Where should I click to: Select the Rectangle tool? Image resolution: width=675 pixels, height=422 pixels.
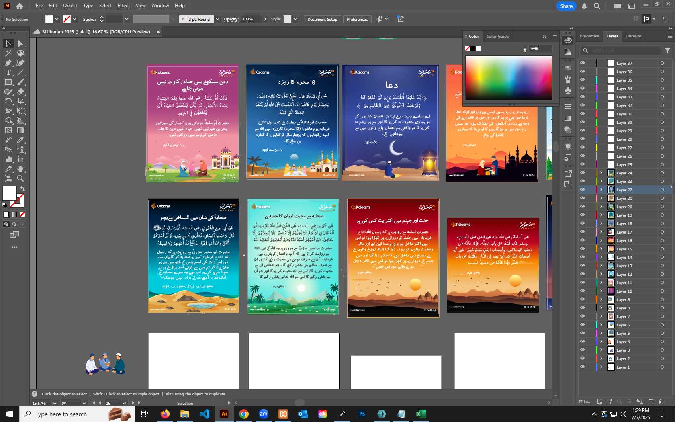pyautogui.click(x=8, y=82)
